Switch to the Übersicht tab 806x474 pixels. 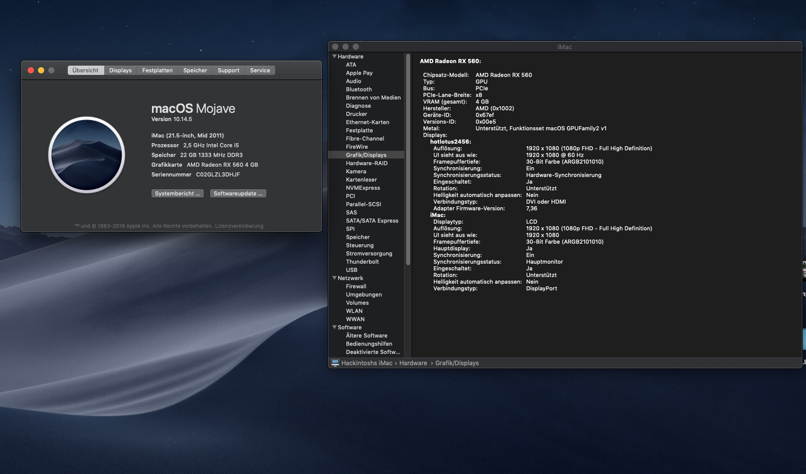click(x=86, y=70)
